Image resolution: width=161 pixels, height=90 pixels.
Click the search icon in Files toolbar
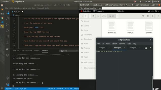[143, 16]
